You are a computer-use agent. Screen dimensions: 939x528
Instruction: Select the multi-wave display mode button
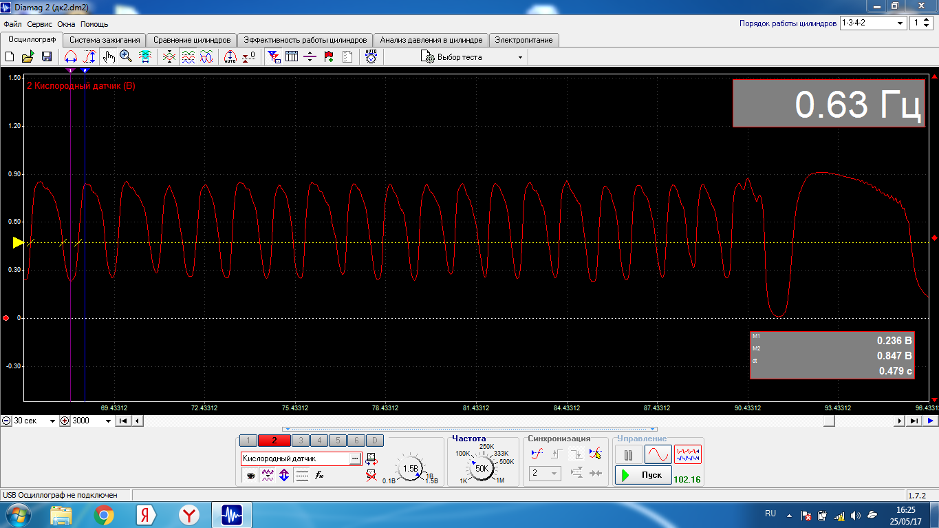687,454
